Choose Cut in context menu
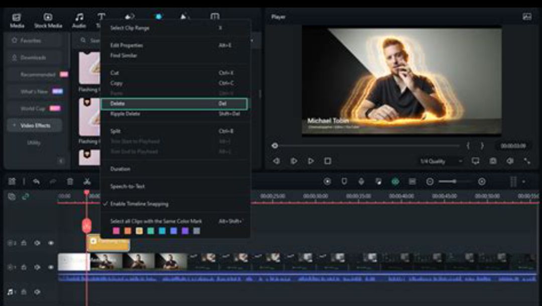The image size is (542, 306). tap(176, 73)
